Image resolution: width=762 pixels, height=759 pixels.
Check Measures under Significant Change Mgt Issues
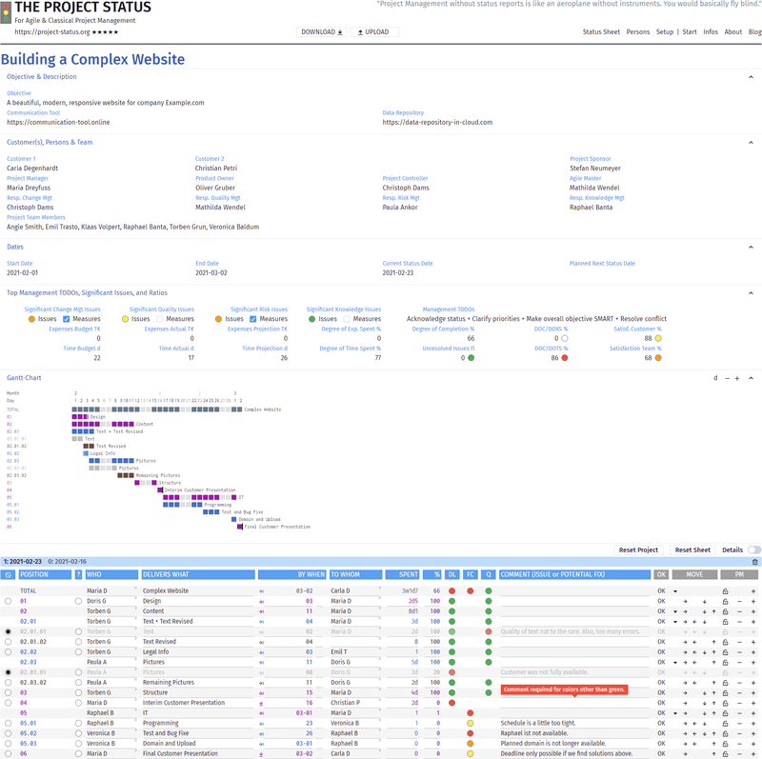point(67,319)
